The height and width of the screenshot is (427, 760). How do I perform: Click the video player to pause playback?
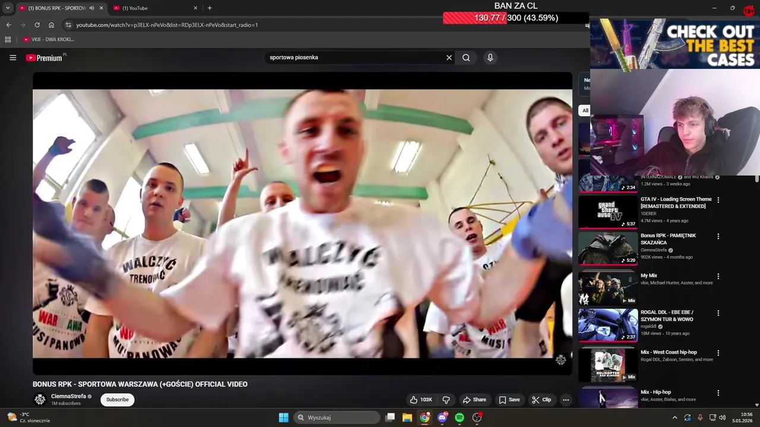click(x=302, y=224)
